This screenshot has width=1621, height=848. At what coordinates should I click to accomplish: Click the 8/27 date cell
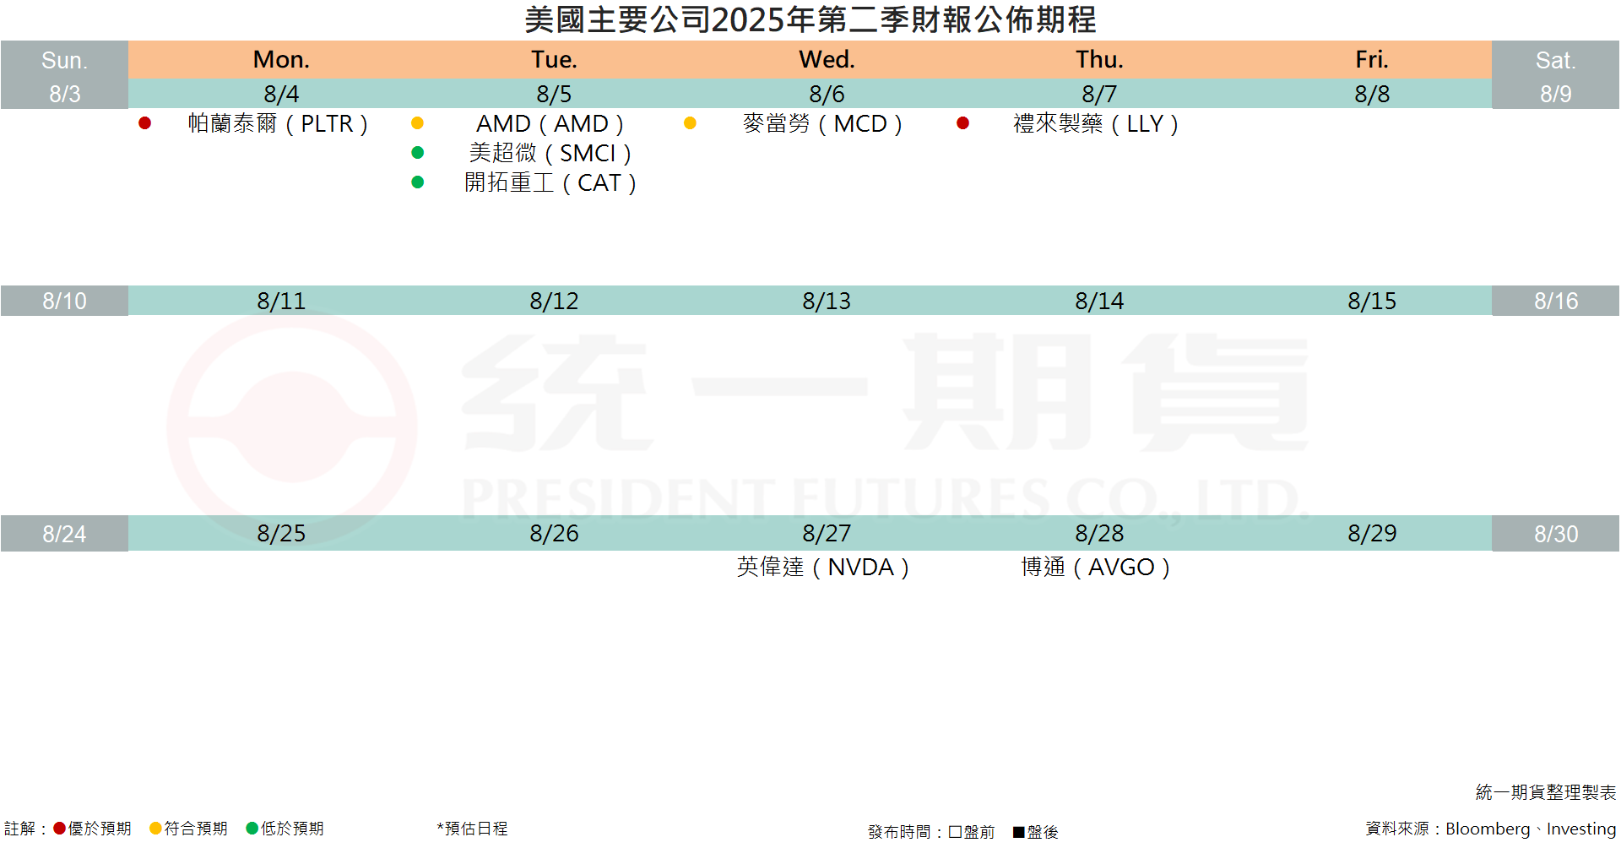click(827, 534)
